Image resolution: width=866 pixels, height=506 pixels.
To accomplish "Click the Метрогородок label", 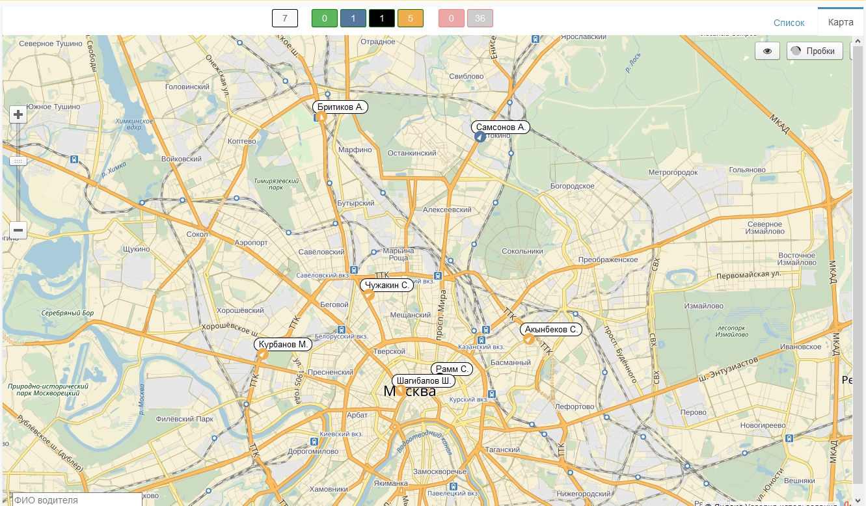I will tap(673, 172).
